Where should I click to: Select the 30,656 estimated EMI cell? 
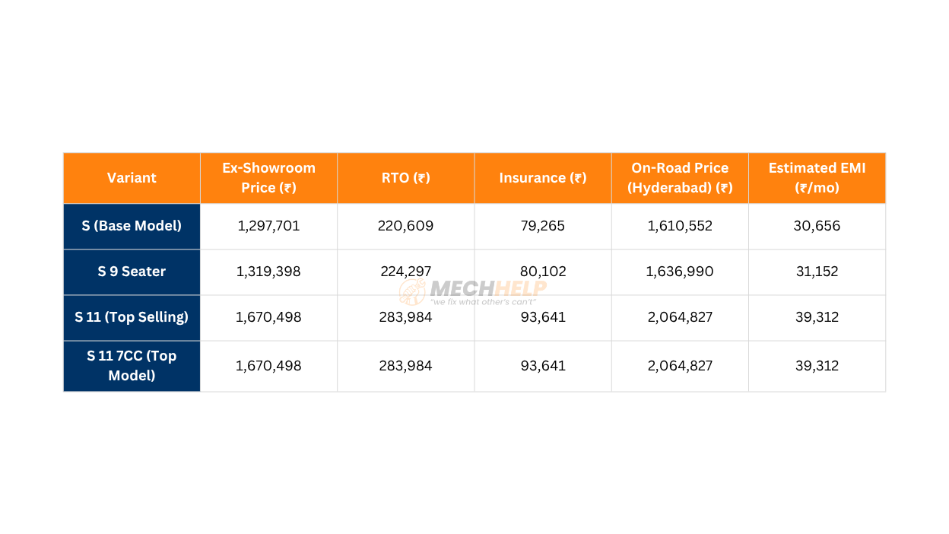[817, 226]
